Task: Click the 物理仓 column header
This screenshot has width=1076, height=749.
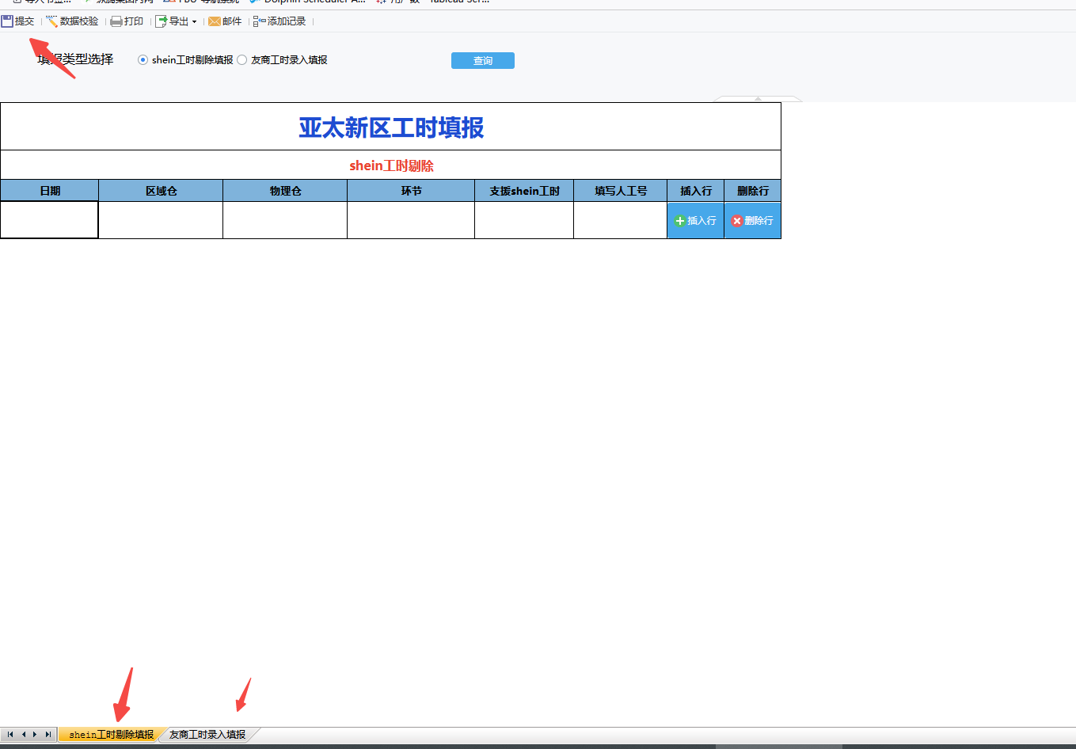Action: click(x=285, y=191)
